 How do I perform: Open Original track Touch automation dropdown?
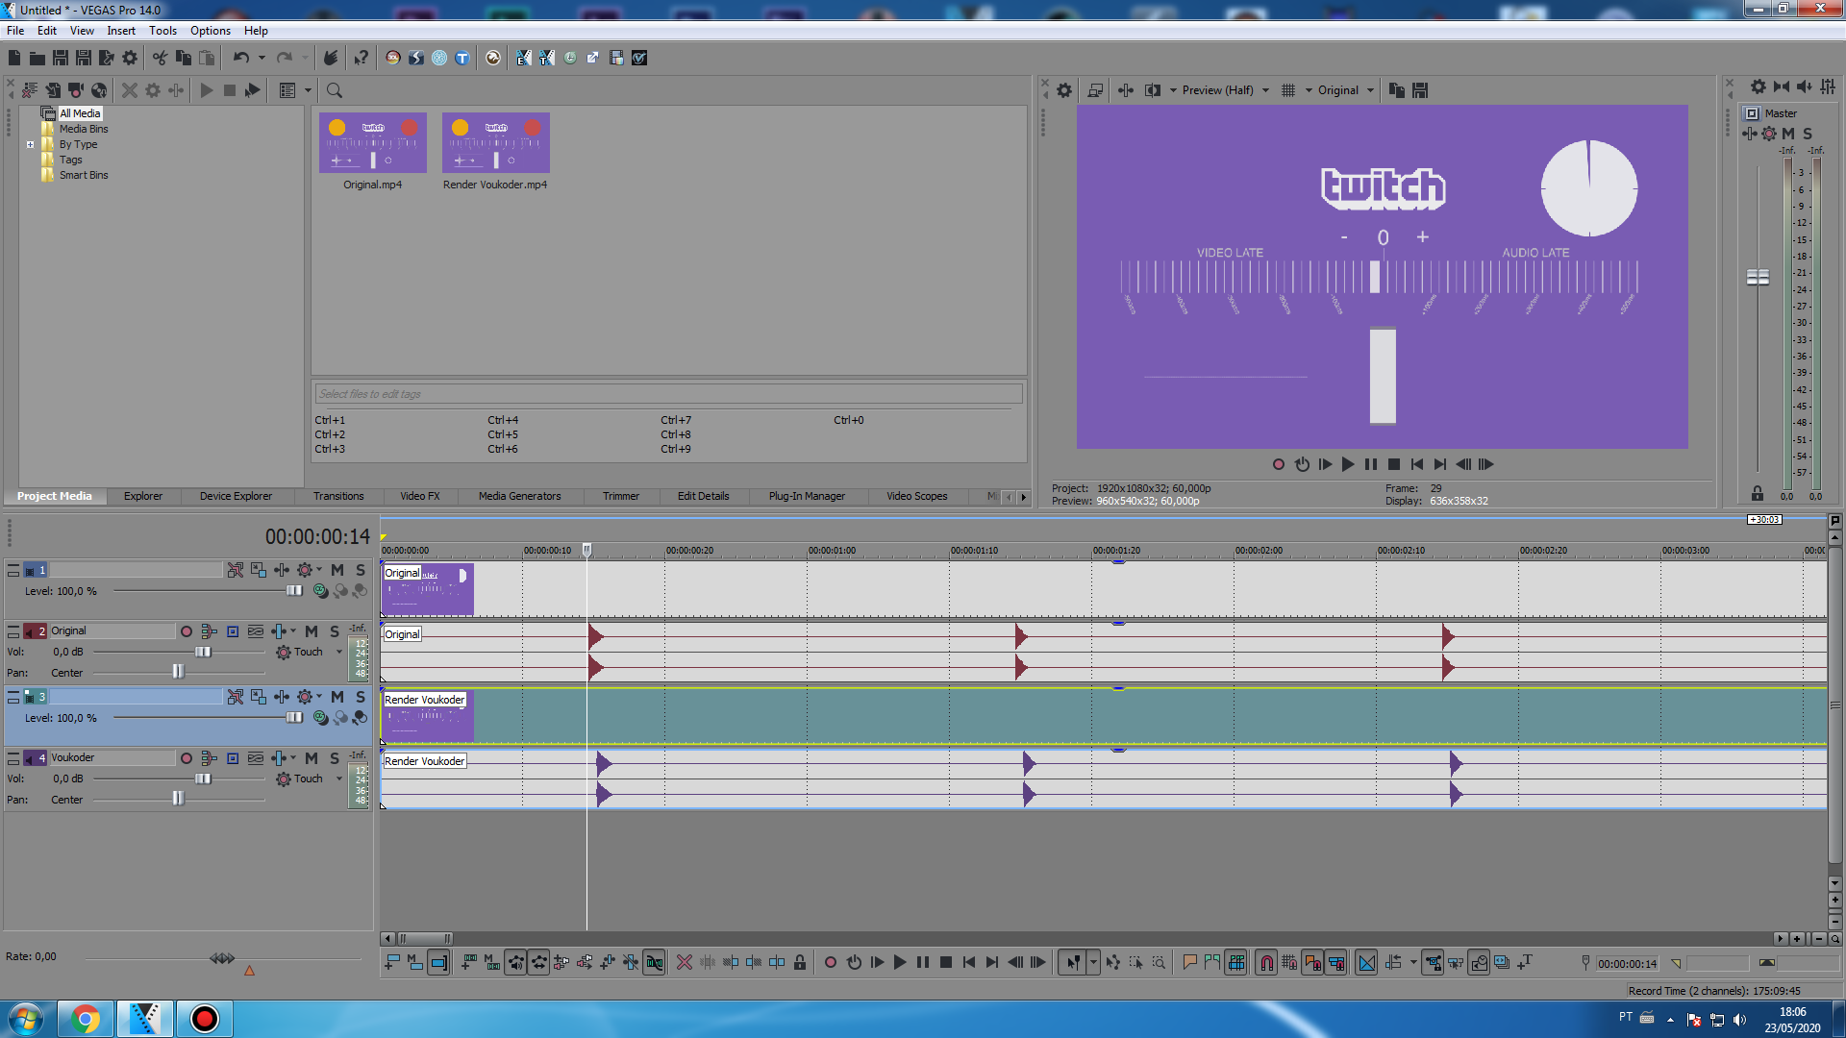point(339,652)
